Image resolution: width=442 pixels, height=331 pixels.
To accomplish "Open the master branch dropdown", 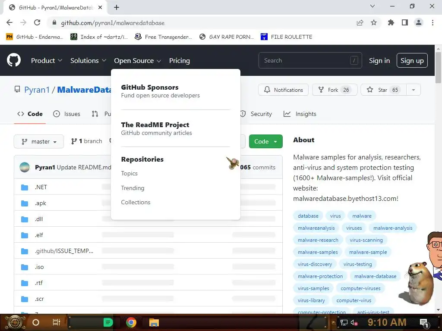I will click(x=39, y=141).
